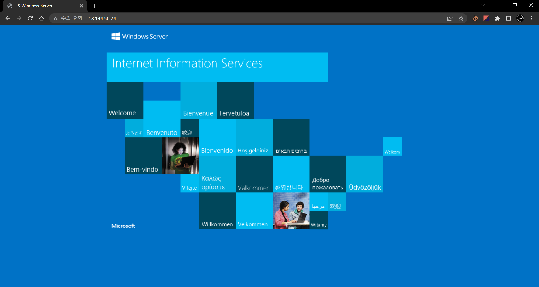Screen dimensions: 539x287
Task: Close the IIS Windows Server tab
Action: [x=81, y=6]
